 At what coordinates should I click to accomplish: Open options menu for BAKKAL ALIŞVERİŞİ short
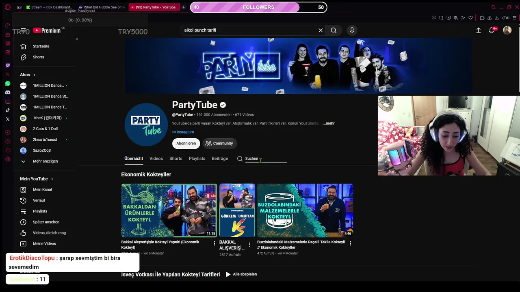pyautogui.click(x=250, y=245)
